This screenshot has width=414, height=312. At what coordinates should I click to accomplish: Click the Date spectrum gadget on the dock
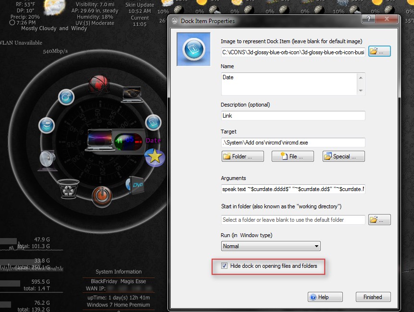pos(129,141)
